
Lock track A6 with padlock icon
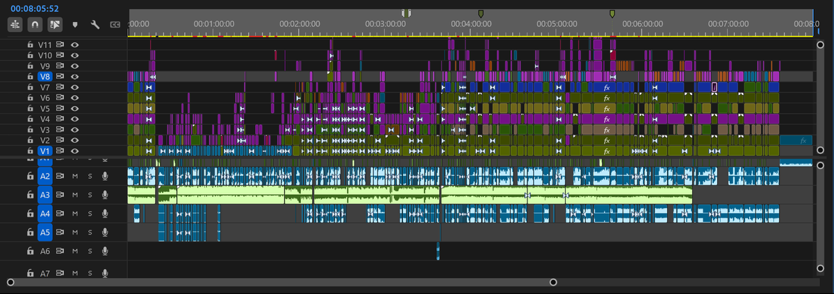30,251
